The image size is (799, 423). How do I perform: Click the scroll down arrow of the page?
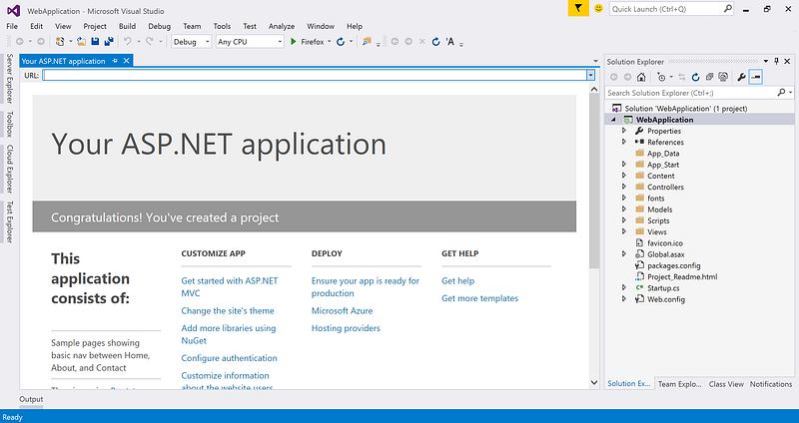click(594, 382)
